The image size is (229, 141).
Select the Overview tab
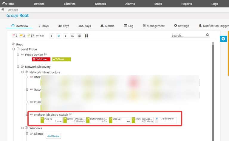pos(20,26)
